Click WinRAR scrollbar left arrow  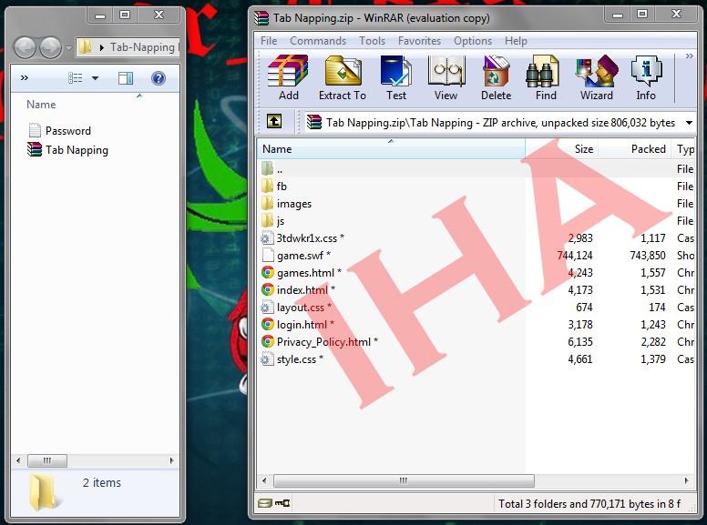264,480
